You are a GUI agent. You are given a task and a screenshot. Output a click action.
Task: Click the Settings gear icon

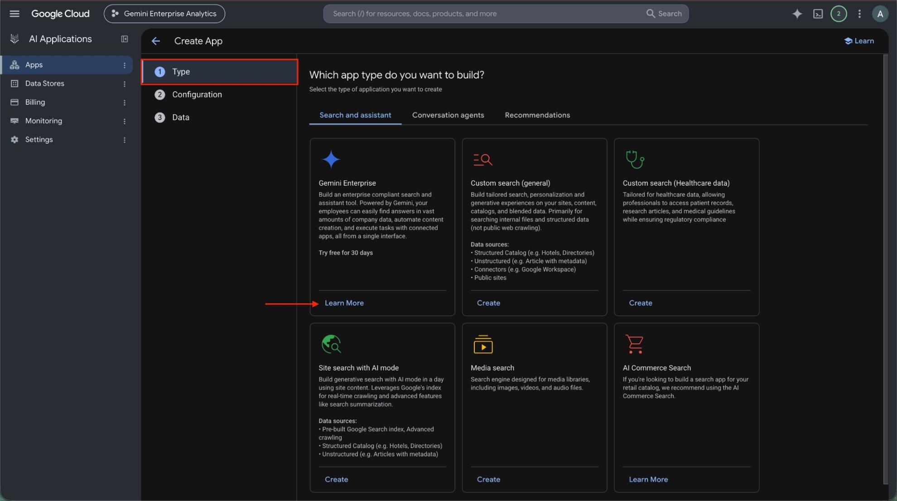coord(14,140)
